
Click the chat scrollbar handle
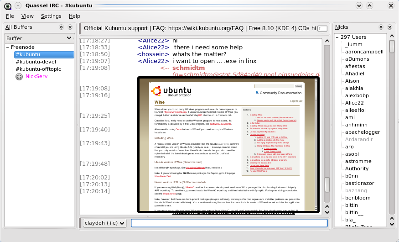coord(327,184)
